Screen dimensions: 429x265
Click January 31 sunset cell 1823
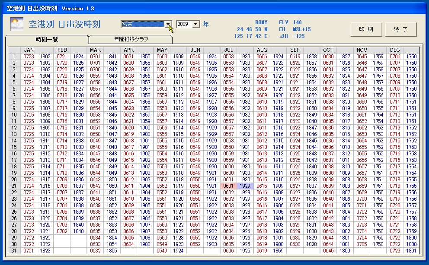[x=45, y=250]
